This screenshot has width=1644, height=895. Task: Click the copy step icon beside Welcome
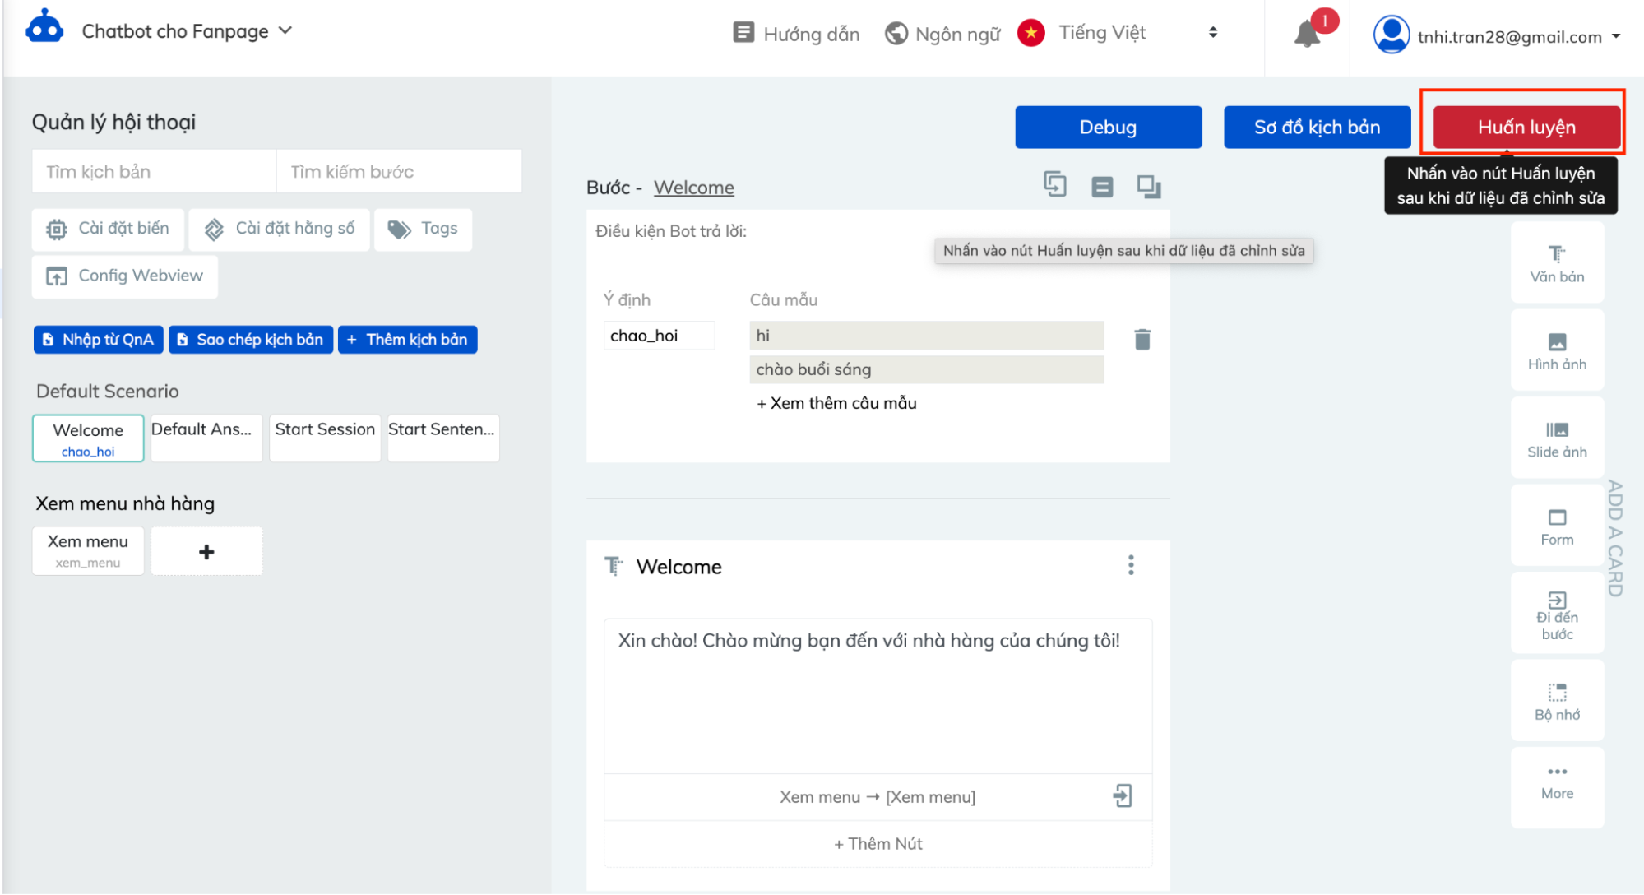point(1054,184)
